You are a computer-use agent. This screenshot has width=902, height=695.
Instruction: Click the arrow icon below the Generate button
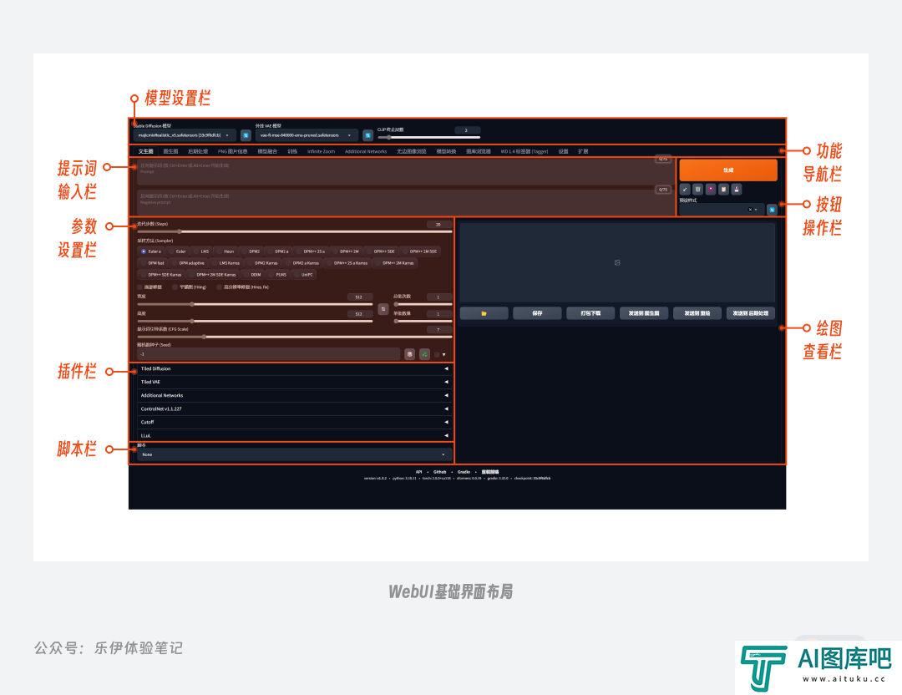point(685,190)
